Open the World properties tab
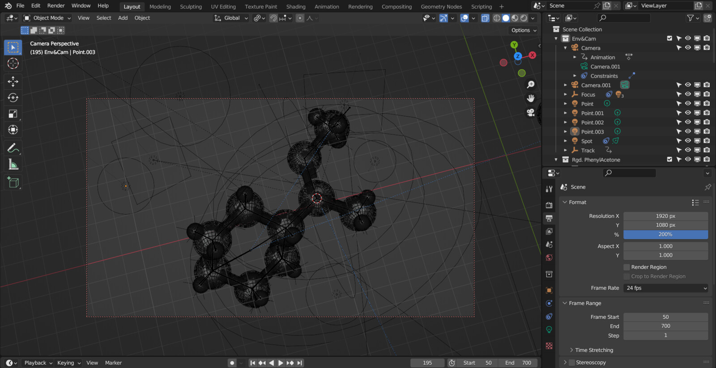Image resolution: width=716 pixels, height=368 pixels. [x=549, y=258]
